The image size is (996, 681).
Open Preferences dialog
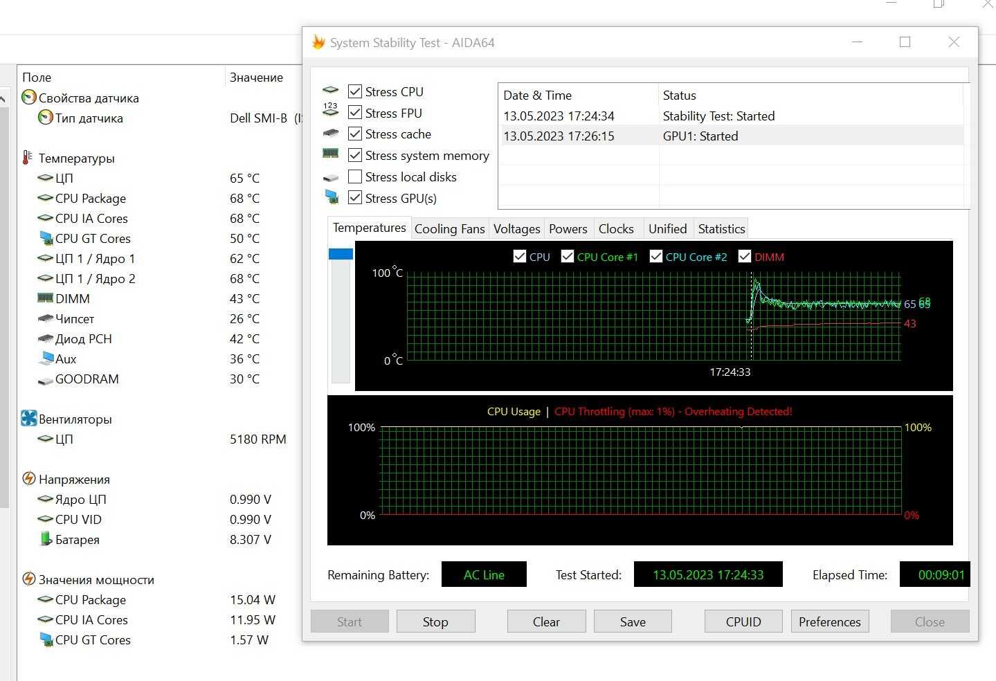click(x=829, y=621)
